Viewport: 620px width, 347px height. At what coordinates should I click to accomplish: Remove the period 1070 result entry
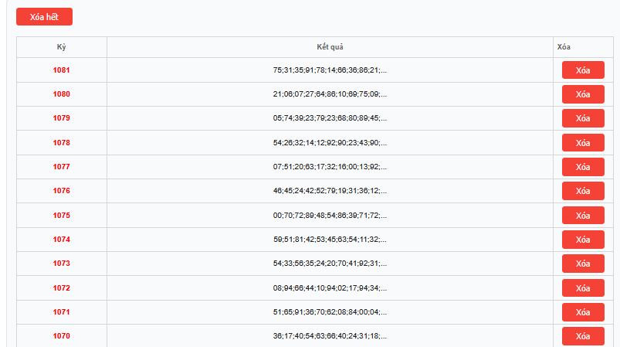point(583,336)
